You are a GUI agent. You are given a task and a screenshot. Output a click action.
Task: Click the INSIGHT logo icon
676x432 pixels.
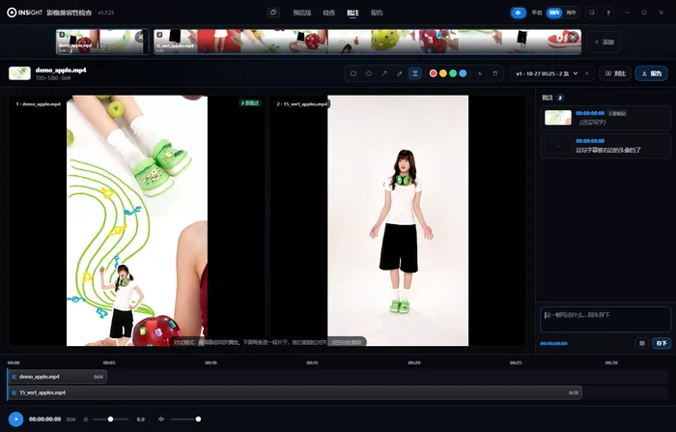tap(12, 13)
